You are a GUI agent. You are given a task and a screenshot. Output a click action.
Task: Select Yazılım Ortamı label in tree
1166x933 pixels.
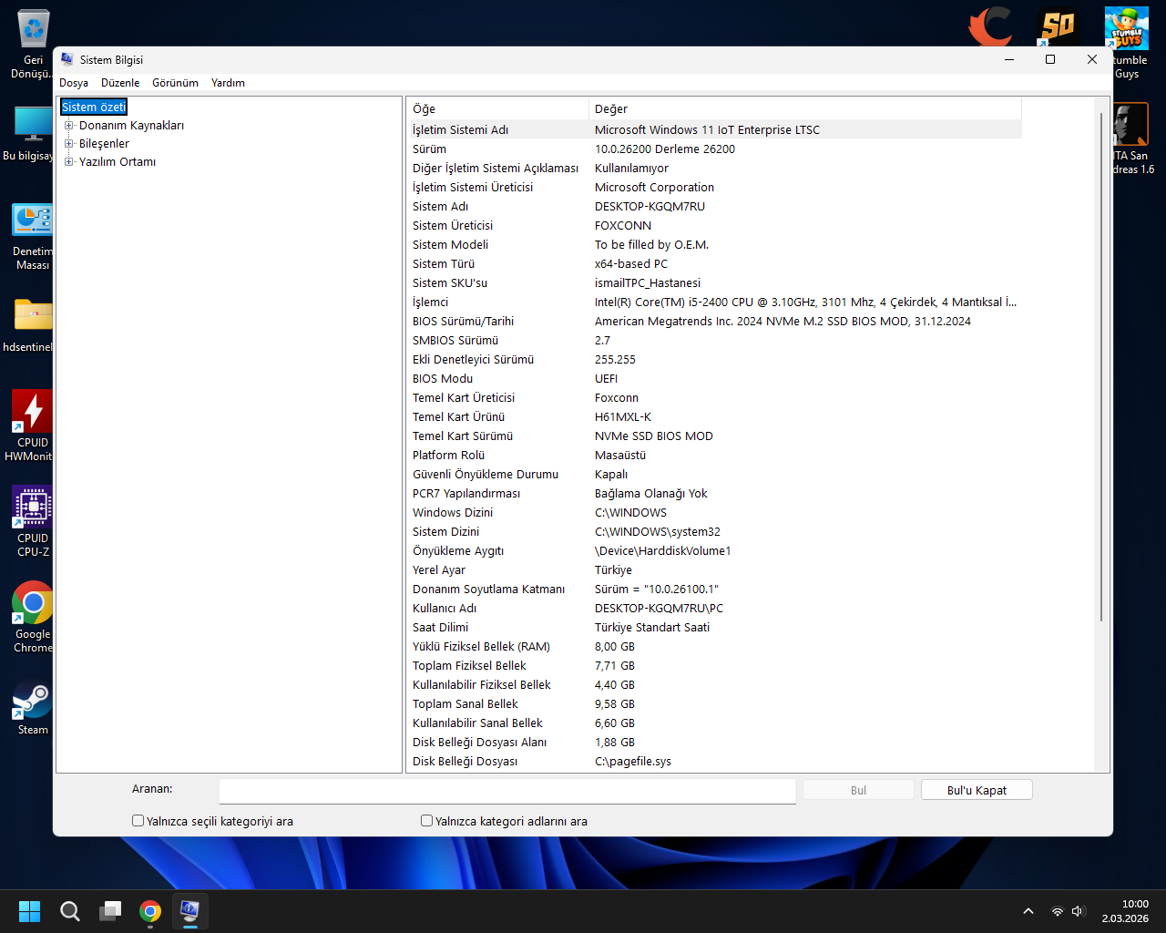(118, 162)
